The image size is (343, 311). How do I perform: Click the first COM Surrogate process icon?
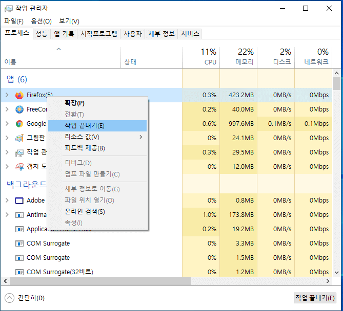(x=19, y=243)
